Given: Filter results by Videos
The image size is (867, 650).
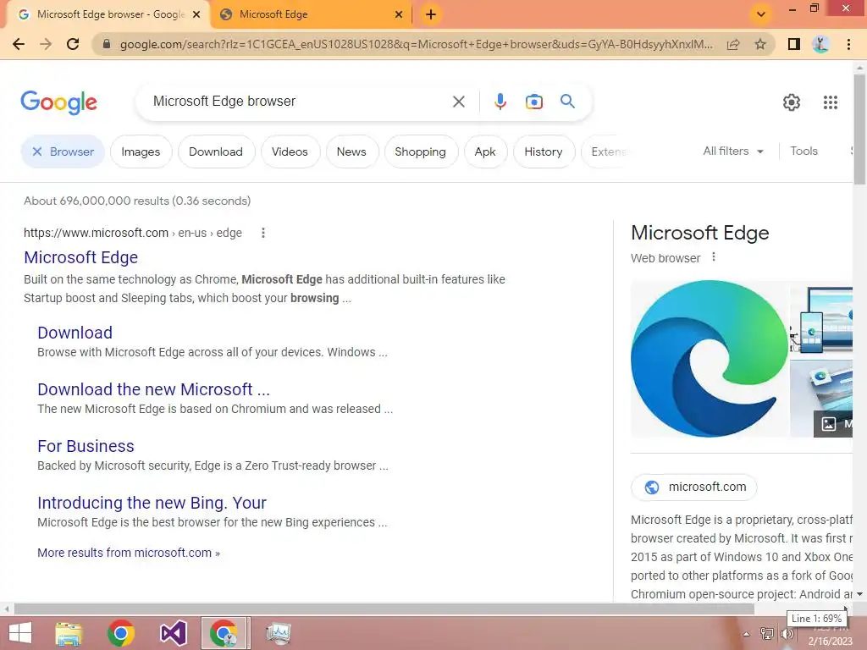Looking at the screenshot, I should point(290,151).
